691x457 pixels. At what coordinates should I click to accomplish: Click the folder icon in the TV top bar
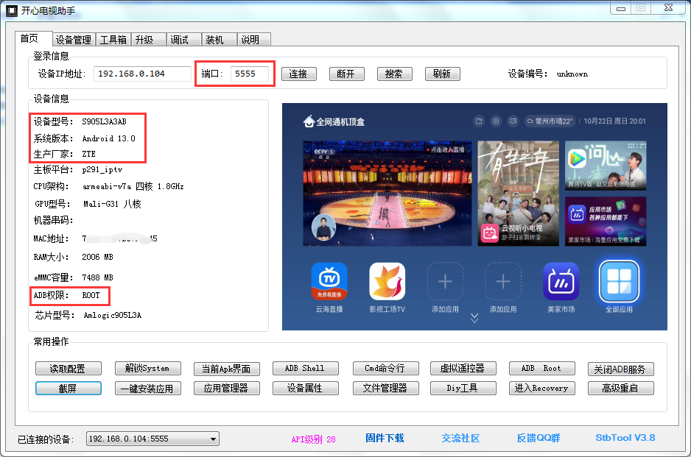coord(479,121)
